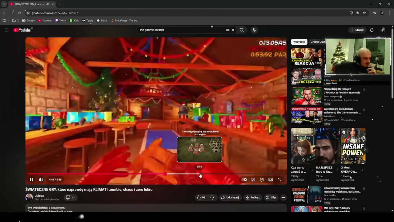Image resolution: width=394 pixels, height=222 pixels.
Task: Open site information icon in address bar
Action: tap(28, 13)
